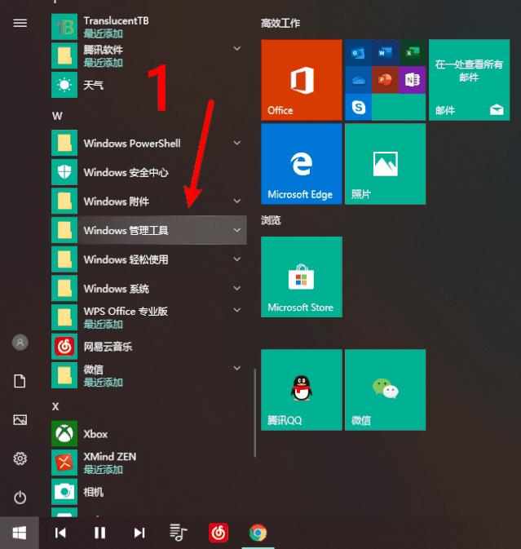Skip to previous track on taskbar

tap(60, 533)
